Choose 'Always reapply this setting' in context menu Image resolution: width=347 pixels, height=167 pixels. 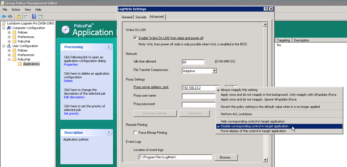(280, 90)
